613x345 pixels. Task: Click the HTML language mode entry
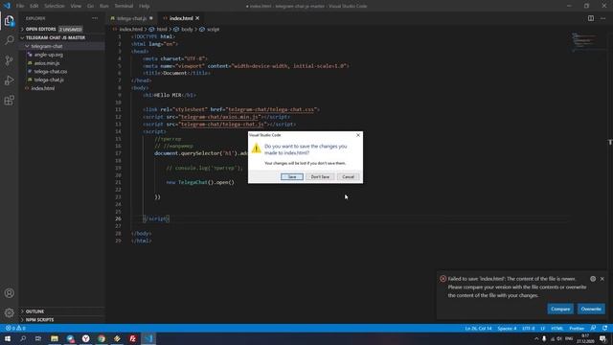[557, 328]
